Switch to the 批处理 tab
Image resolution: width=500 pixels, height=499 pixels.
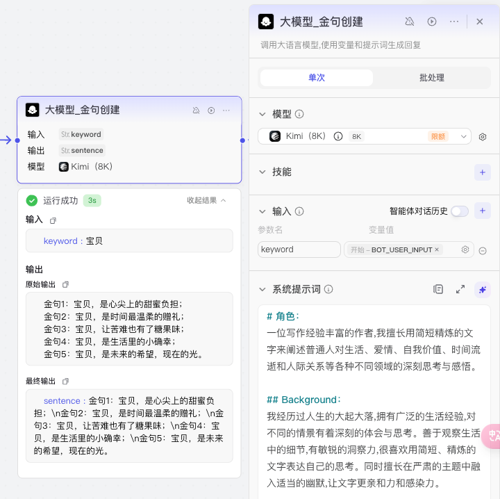(432, 78)
